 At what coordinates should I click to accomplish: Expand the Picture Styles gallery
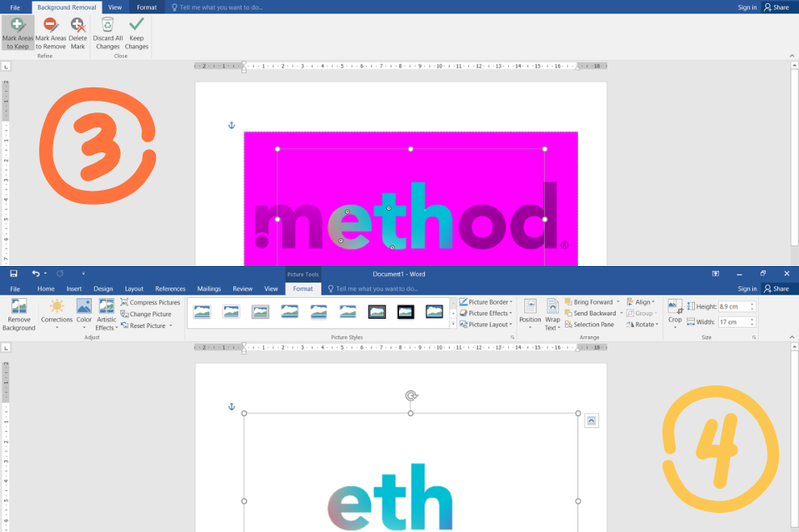pyautogui.click(x=453, y=324)
